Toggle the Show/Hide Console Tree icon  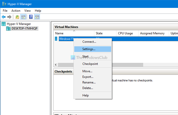pos(23,17)
